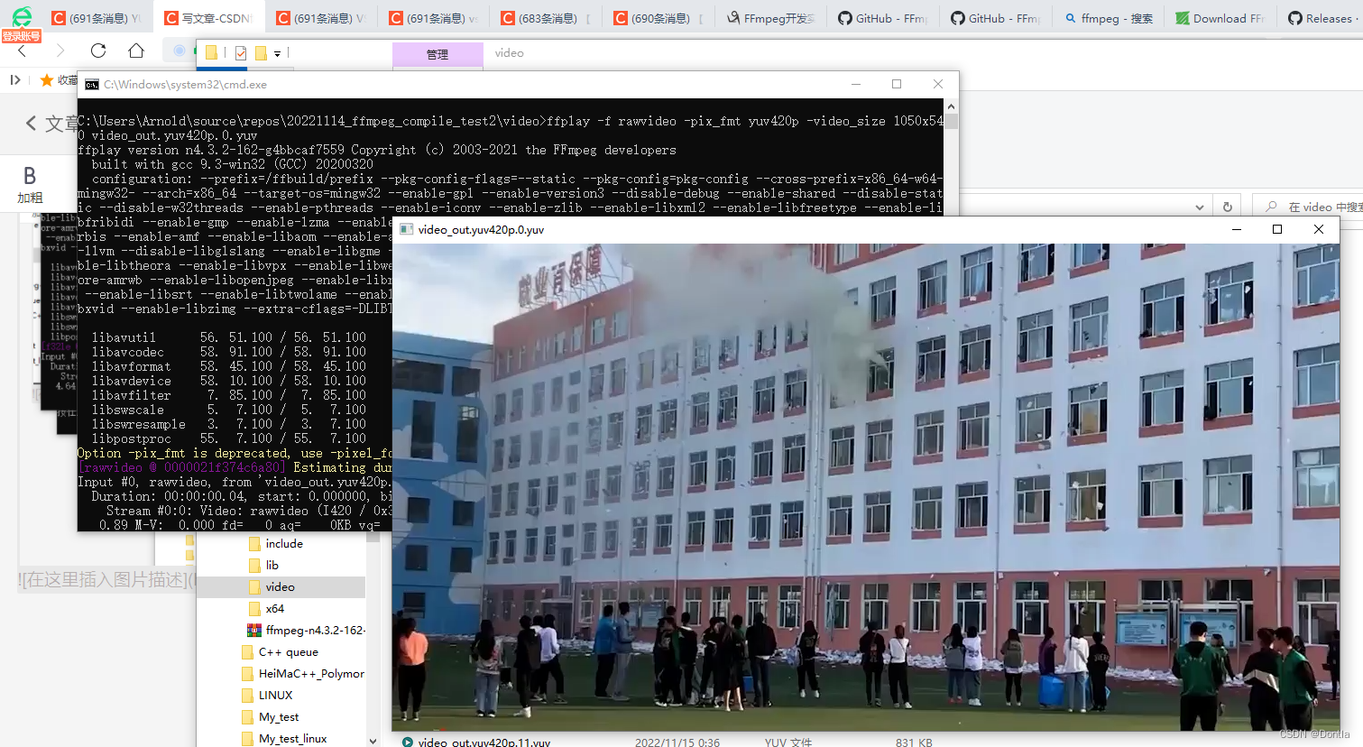Image resolution: width=1363 pixels, height=747 pixels.
Task: Click the cmd window scrollbar thumb
Action: pos(951,121)
